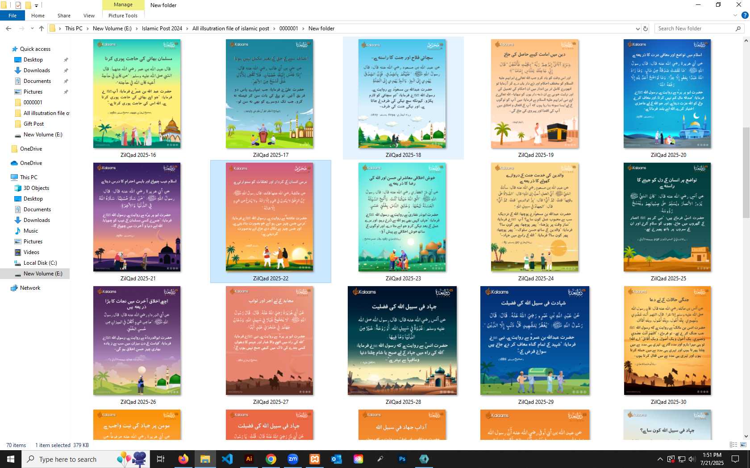This screenshot has width=750, height=468.
Task: Open Photoshop from the taskbar
Action: point(402,459)
